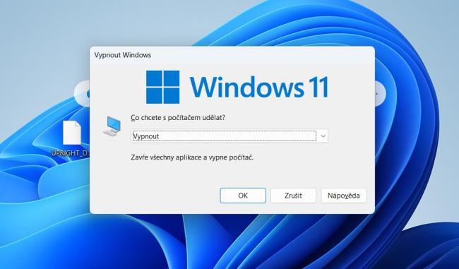This screenshot has height=269, width=459.
Task: Click the 'Vypnout Windows' dialog title
Action: (123, 55)
